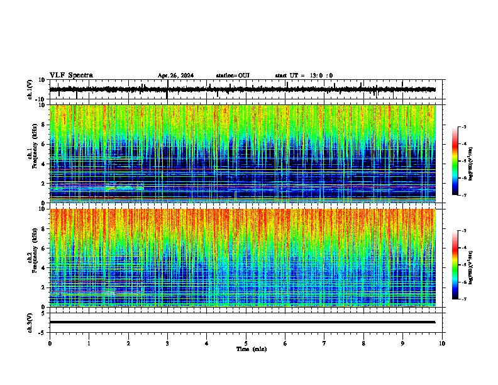
Task: Click the ch.1 voltage waveform trace panel
Action: (247, 89)
